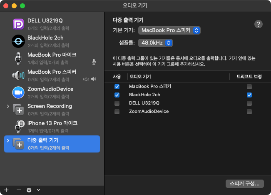Enable drift correction for DELL U3219Q
This screenshot has width=271, height=195.
tap(249, 103)
